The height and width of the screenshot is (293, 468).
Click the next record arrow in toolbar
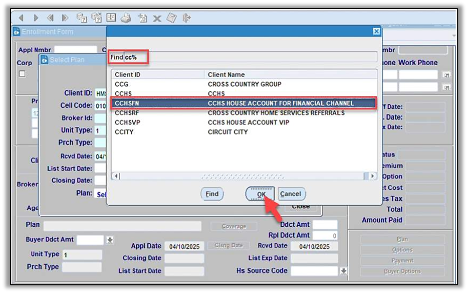coord(36,18)
